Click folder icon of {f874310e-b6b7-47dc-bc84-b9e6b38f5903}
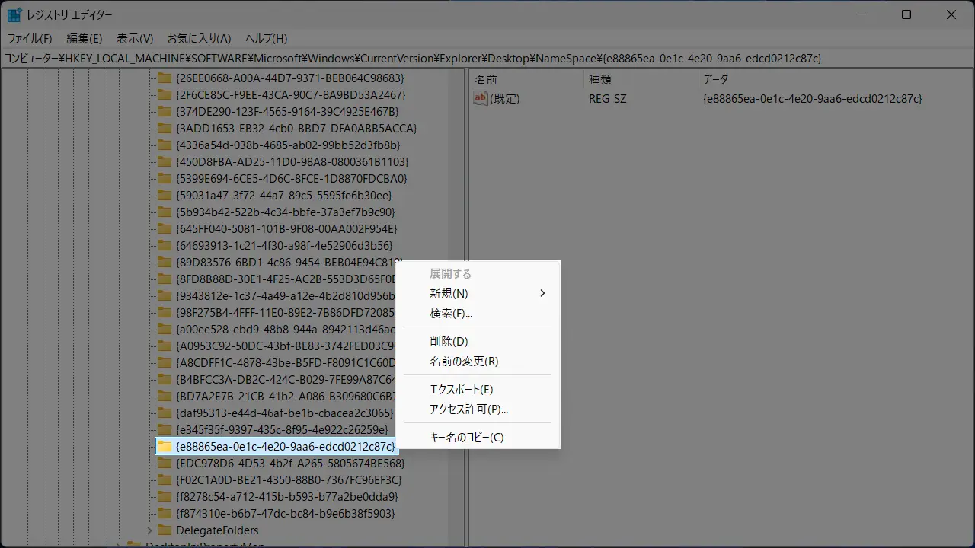The image size is (975, 548). tap(165, 513)
